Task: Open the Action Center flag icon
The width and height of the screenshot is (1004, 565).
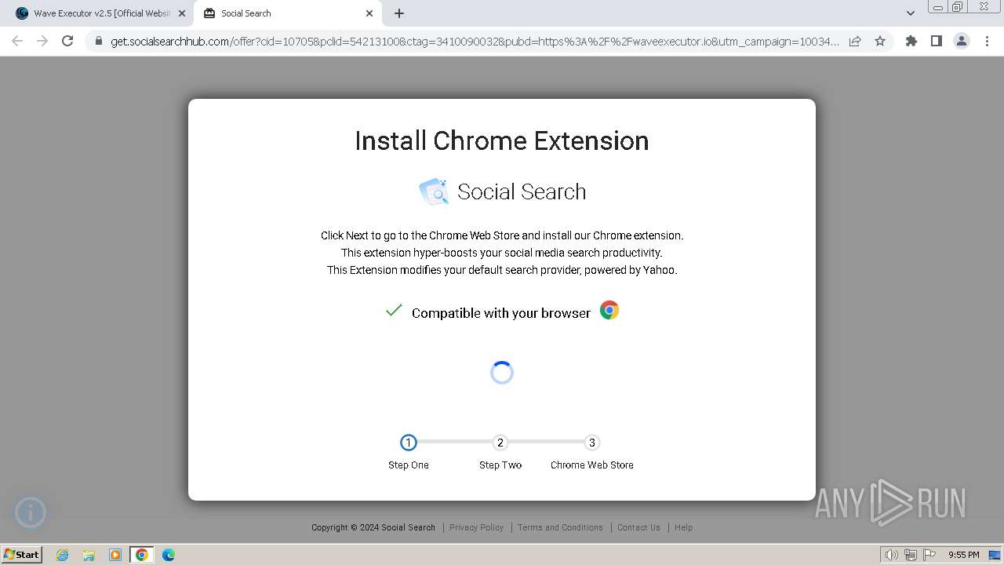Action: [929, 555]
